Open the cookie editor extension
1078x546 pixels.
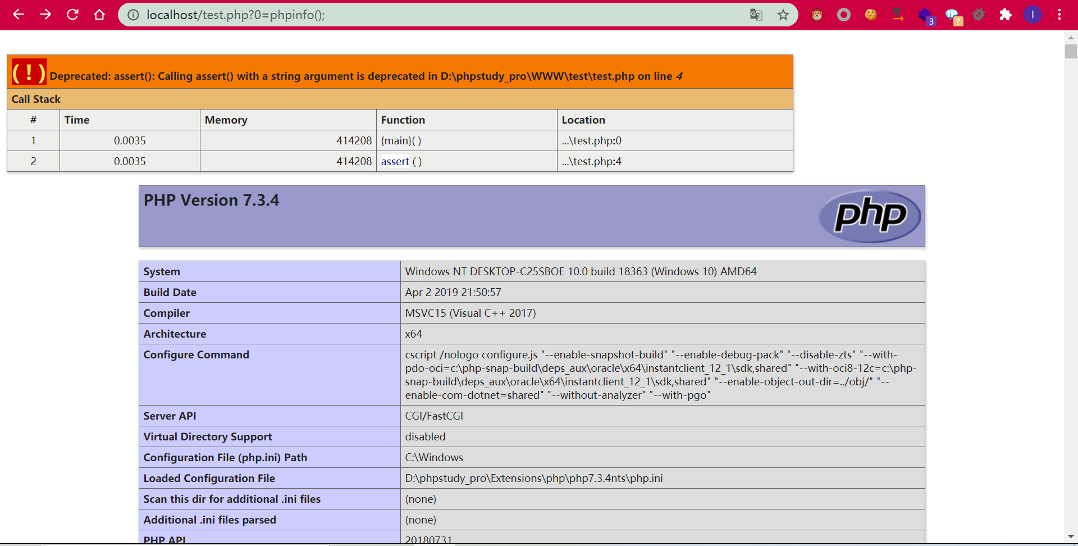click(871, 15)
